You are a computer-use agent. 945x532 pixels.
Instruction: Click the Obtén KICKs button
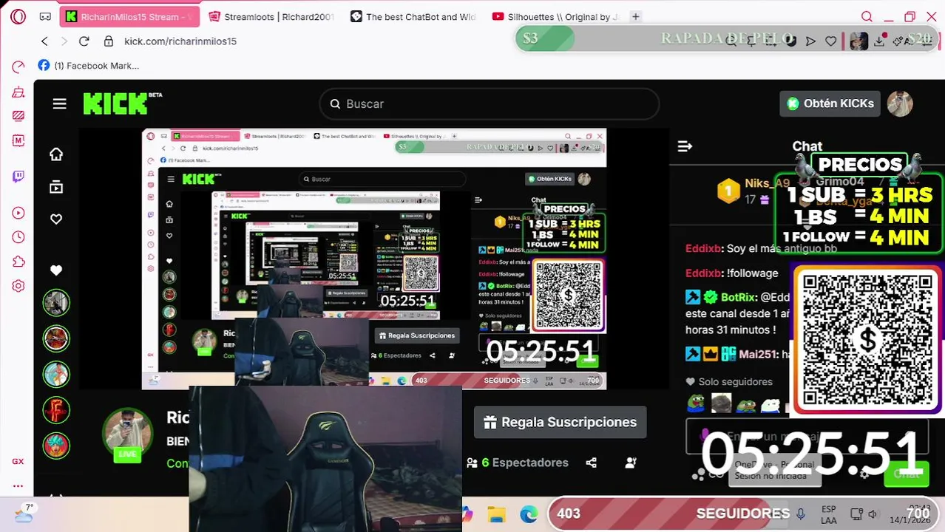point(830,103)
